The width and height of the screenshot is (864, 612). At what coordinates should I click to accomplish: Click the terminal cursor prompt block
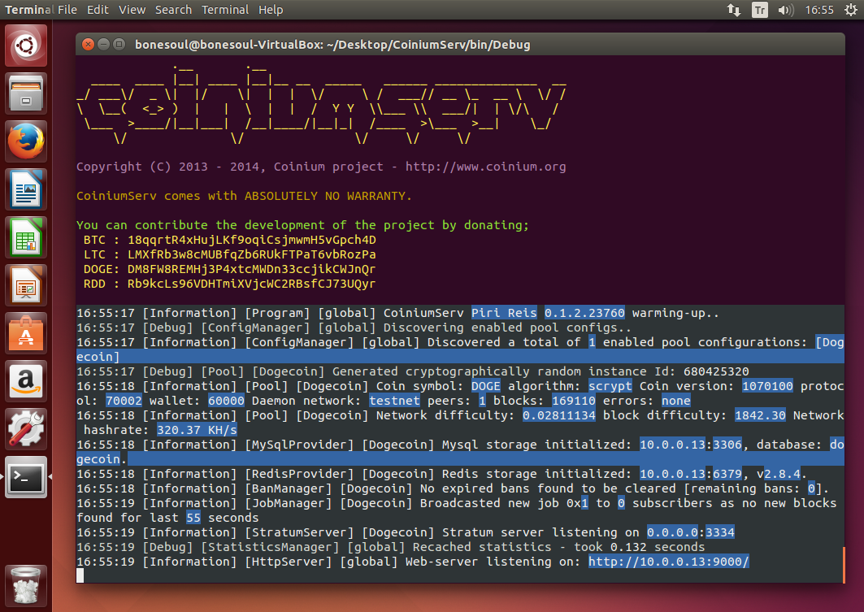point(80,575)
